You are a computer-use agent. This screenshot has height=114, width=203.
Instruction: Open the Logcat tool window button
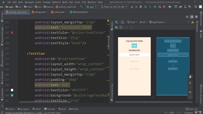pos(23,109)
